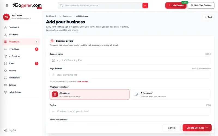218x136 pixels.
Task: Click the Settings gear icon
Action: (5, 85)
